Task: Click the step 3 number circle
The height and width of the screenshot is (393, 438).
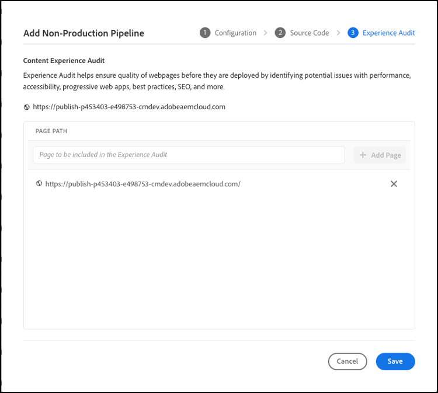Action: pos(353,33)
